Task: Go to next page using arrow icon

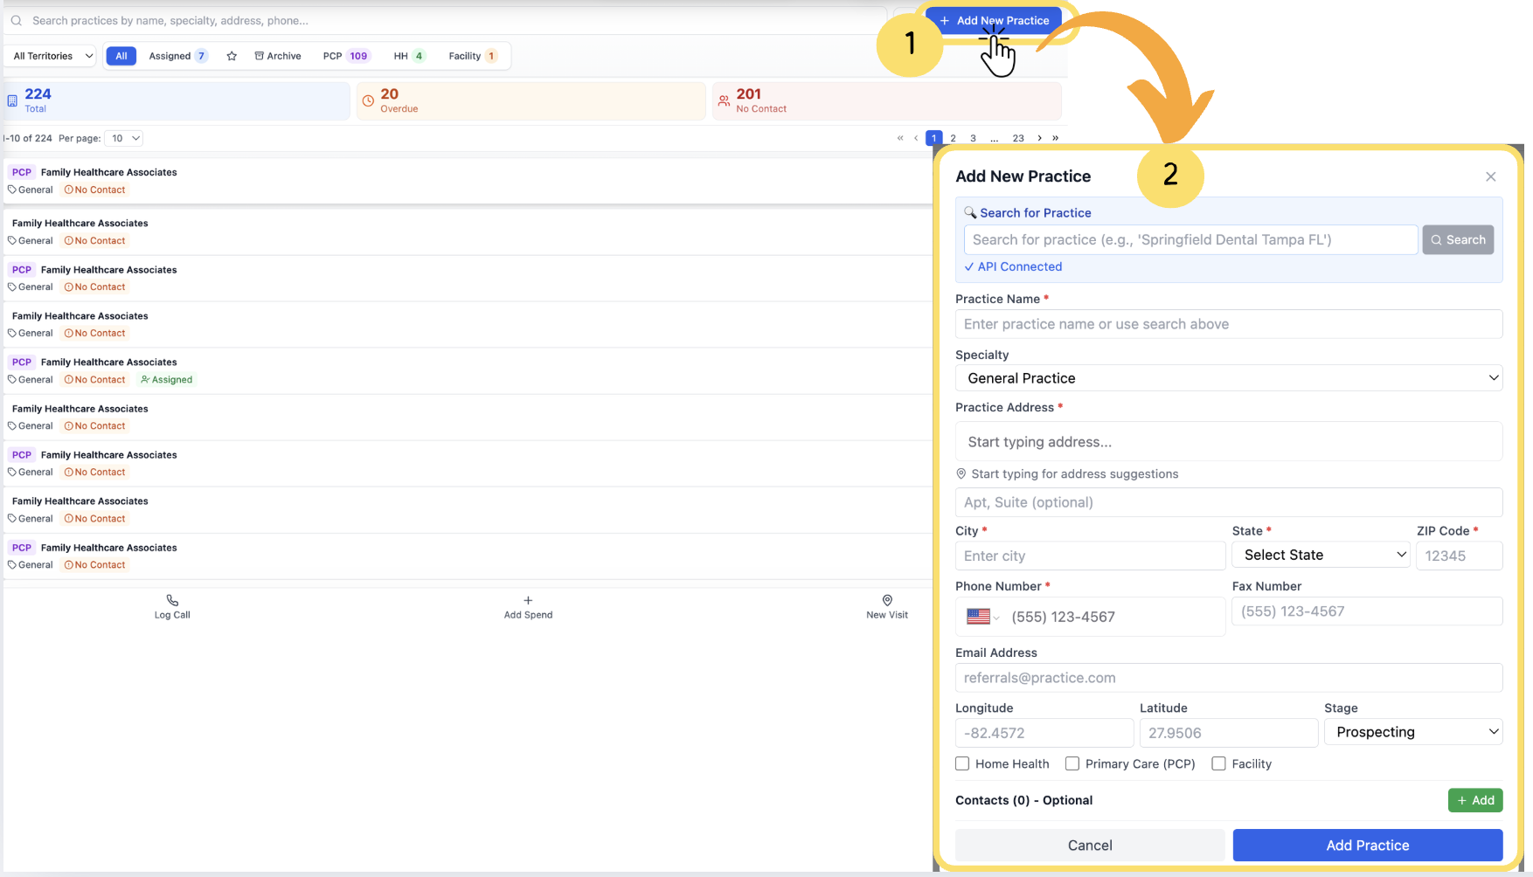Action: pos(1039,138)
